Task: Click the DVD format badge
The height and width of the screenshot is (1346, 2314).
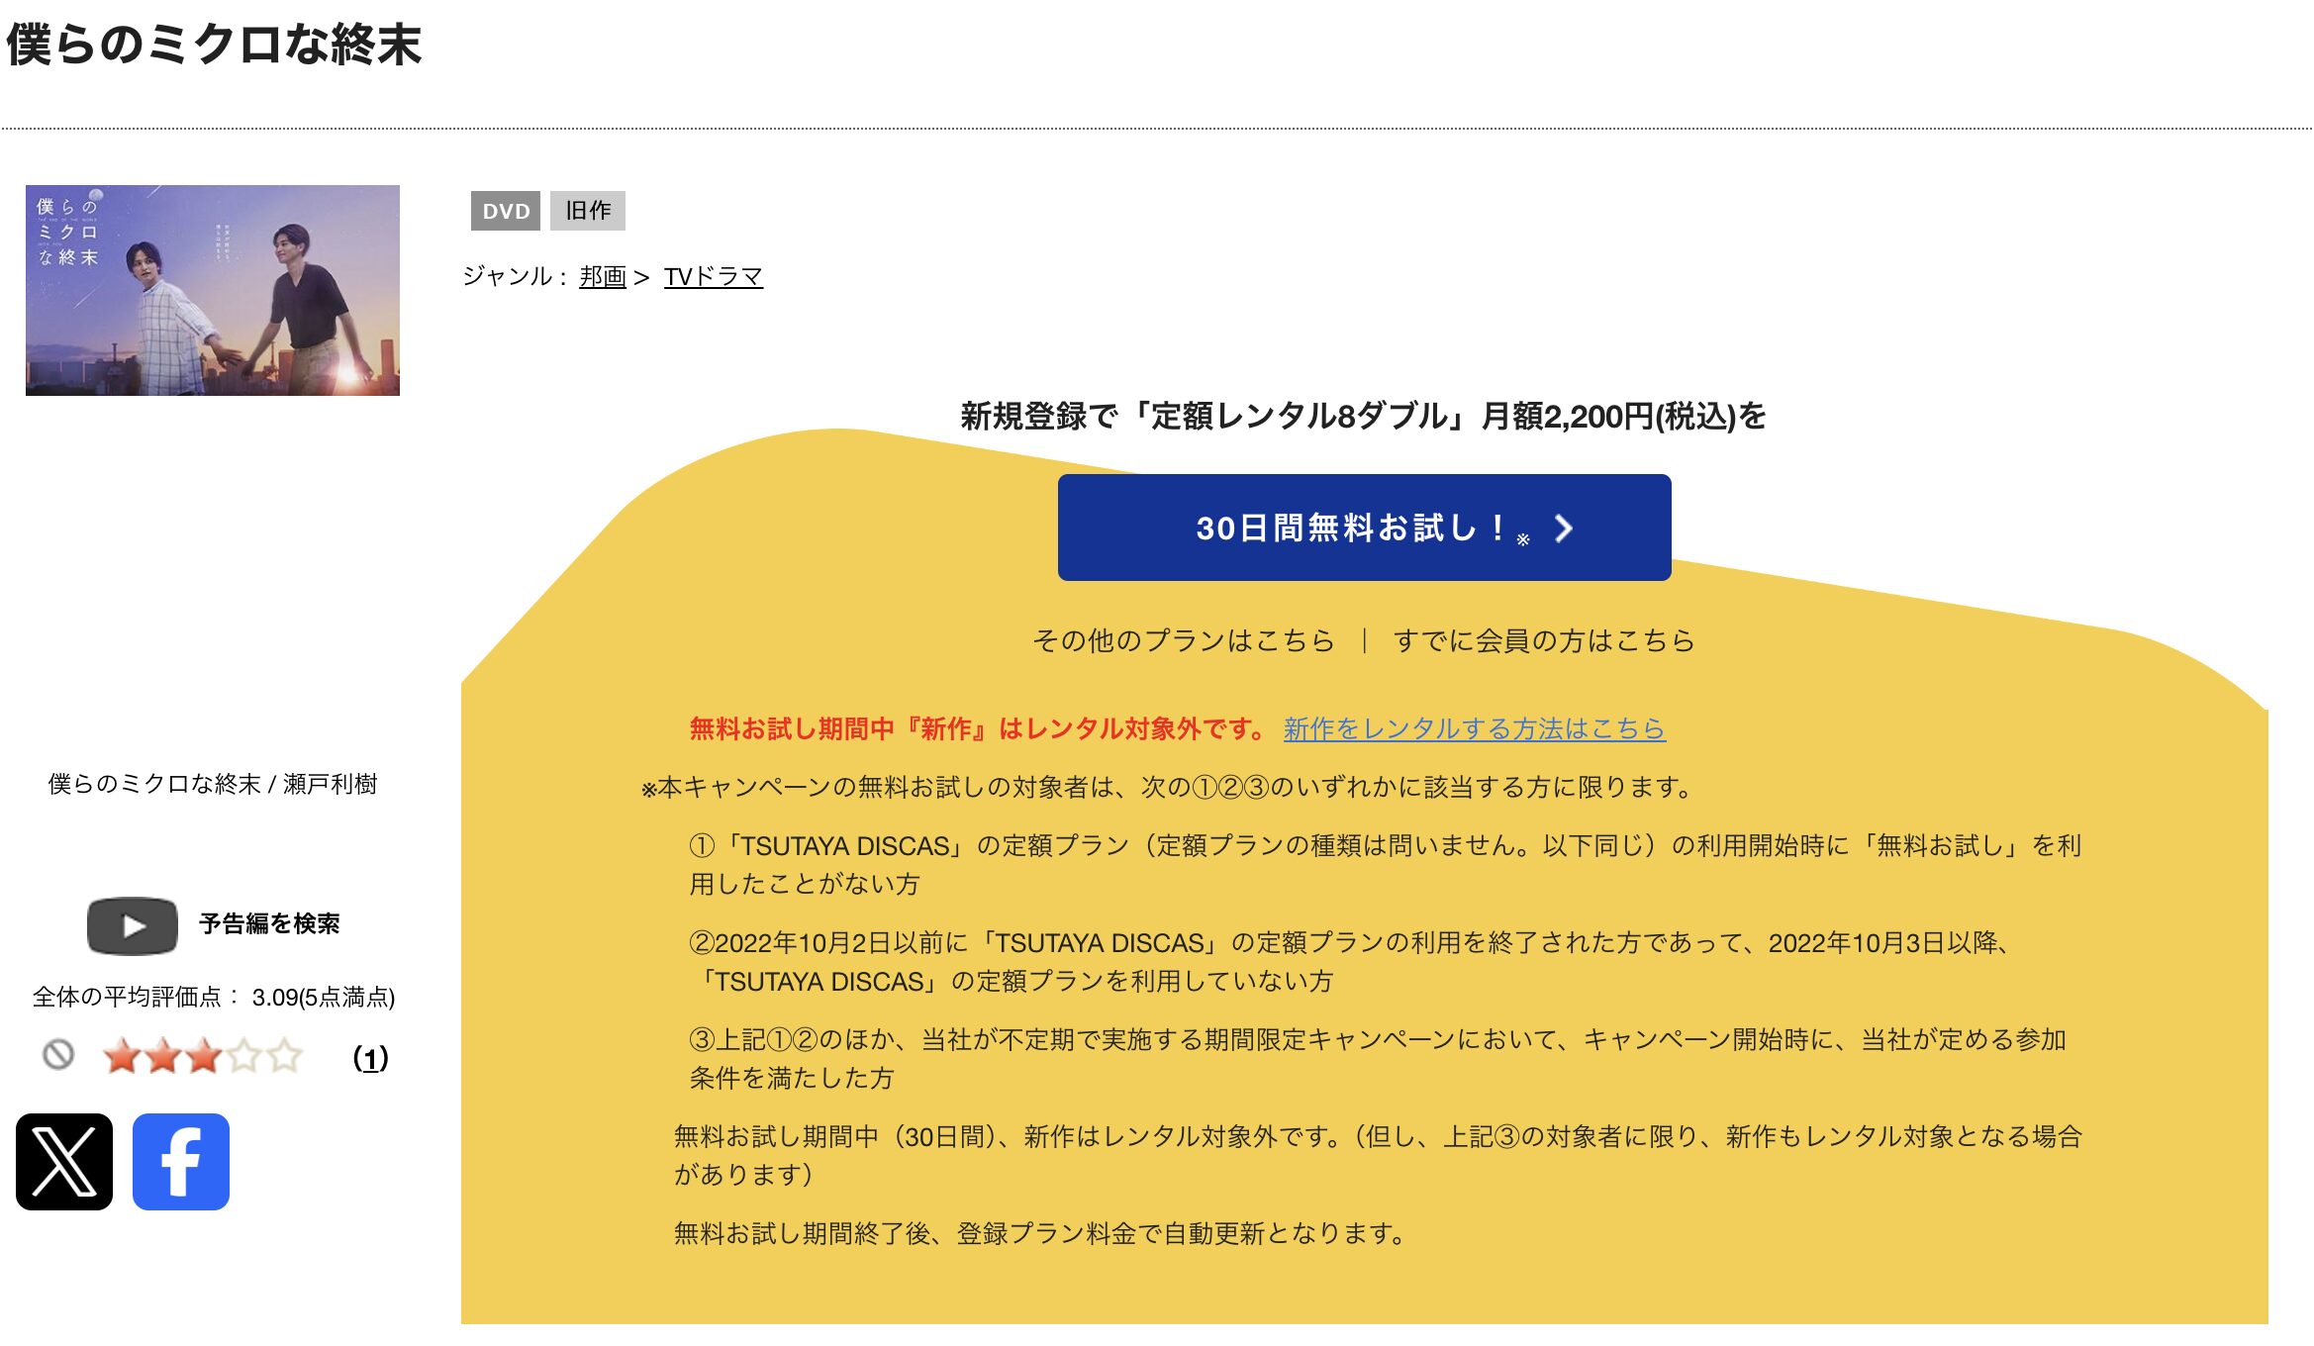Action: (x=506, y=211)
